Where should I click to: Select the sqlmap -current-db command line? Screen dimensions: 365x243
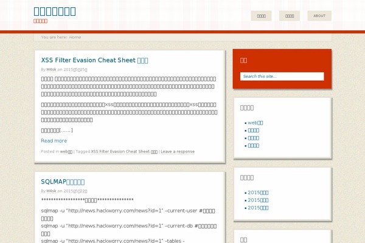click(x=129, y=230)
